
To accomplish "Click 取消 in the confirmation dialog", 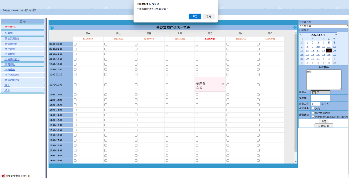I will coord(208,17).
